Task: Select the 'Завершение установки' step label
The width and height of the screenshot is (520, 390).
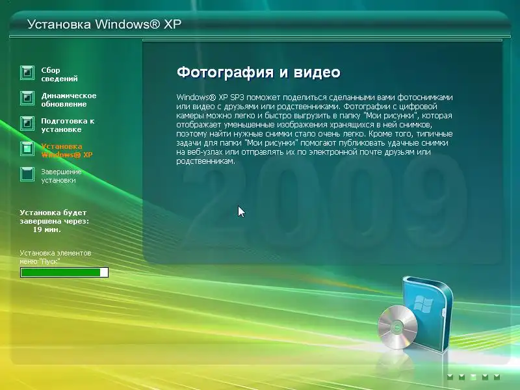Action: click(x=61, y=176)
